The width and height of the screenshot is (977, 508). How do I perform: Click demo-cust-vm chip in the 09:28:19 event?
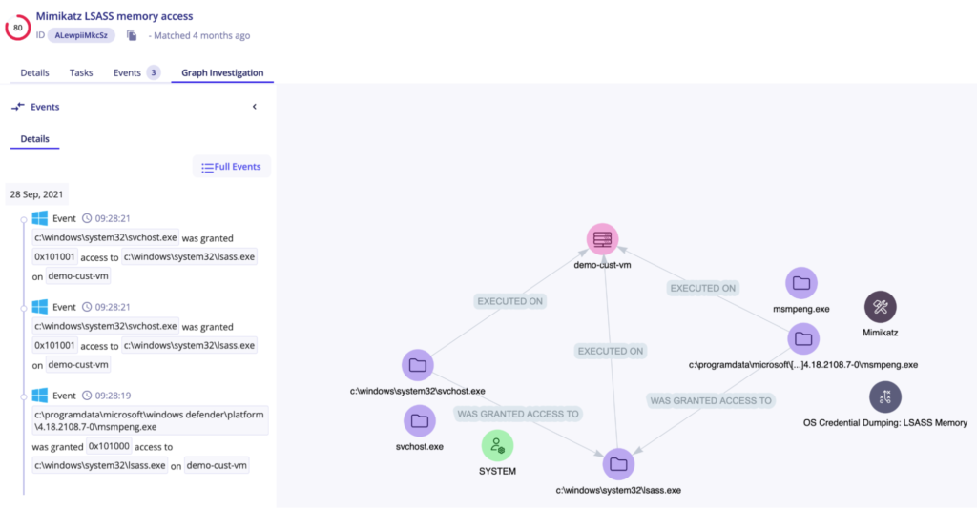pyautogui.click(x=217, y=465)
